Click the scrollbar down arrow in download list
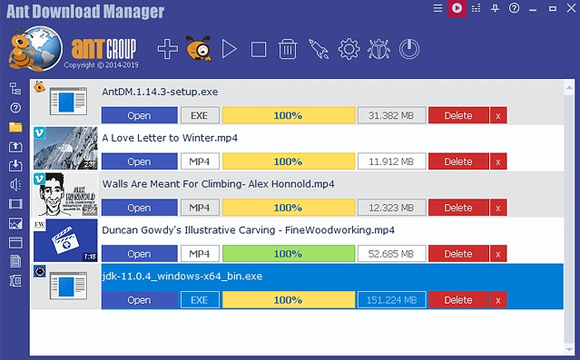580x360 pixels. pyautogui.click(x=569, y=349)
